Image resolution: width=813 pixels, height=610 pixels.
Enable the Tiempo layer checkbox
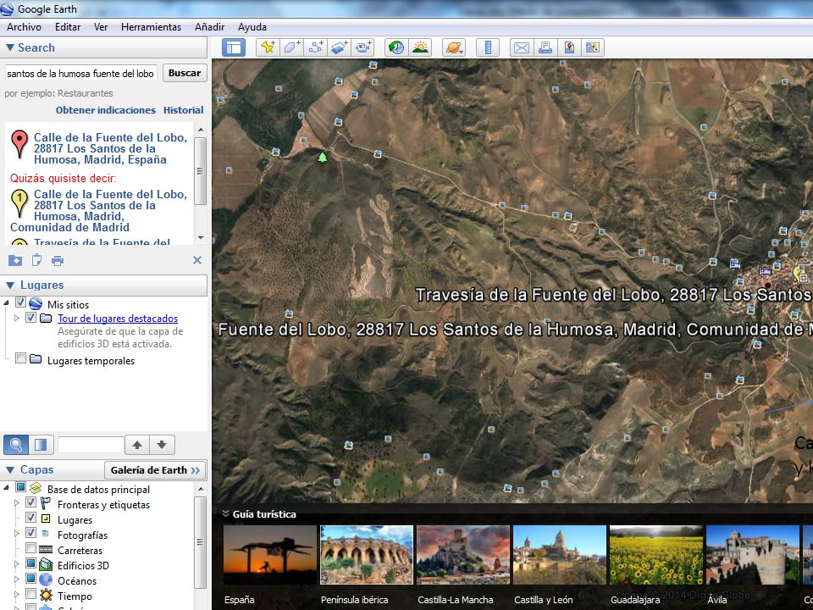30,594
